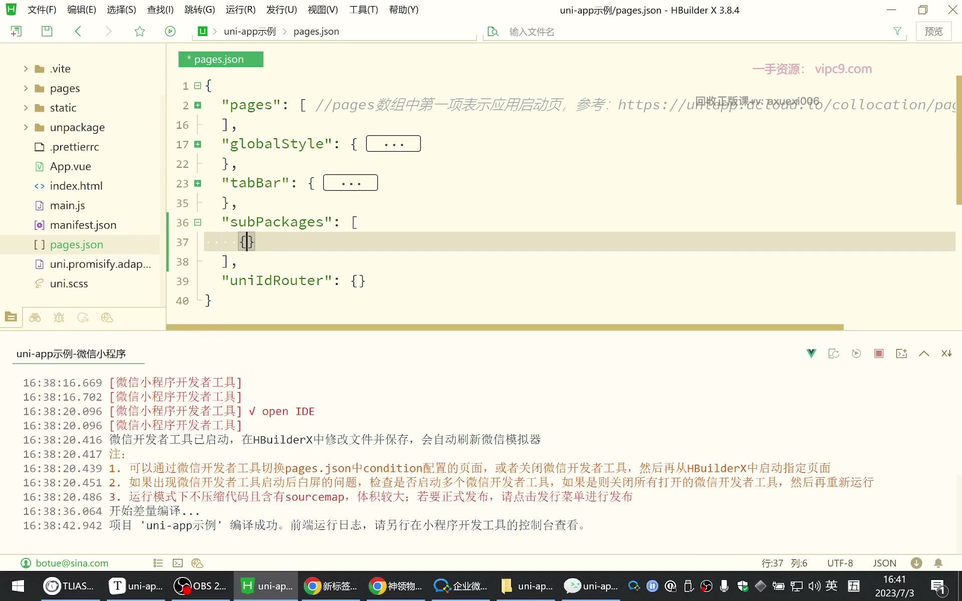Select the pages.json editor tab
The height and width of the screenshot is (601, 962).
tap(220, 59)
